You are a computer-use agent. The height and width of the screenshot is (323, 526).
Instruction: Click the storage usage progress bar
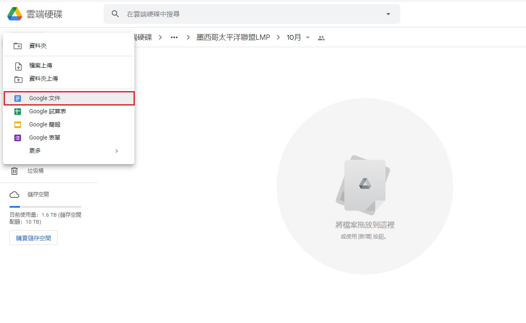point(45,207)
